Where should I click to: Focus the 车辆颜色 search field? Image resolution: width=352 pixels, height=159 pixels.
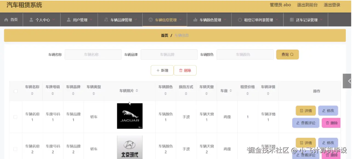point(245,54)
